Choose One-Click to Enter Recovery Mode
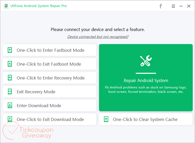 (x=50, y=78)
